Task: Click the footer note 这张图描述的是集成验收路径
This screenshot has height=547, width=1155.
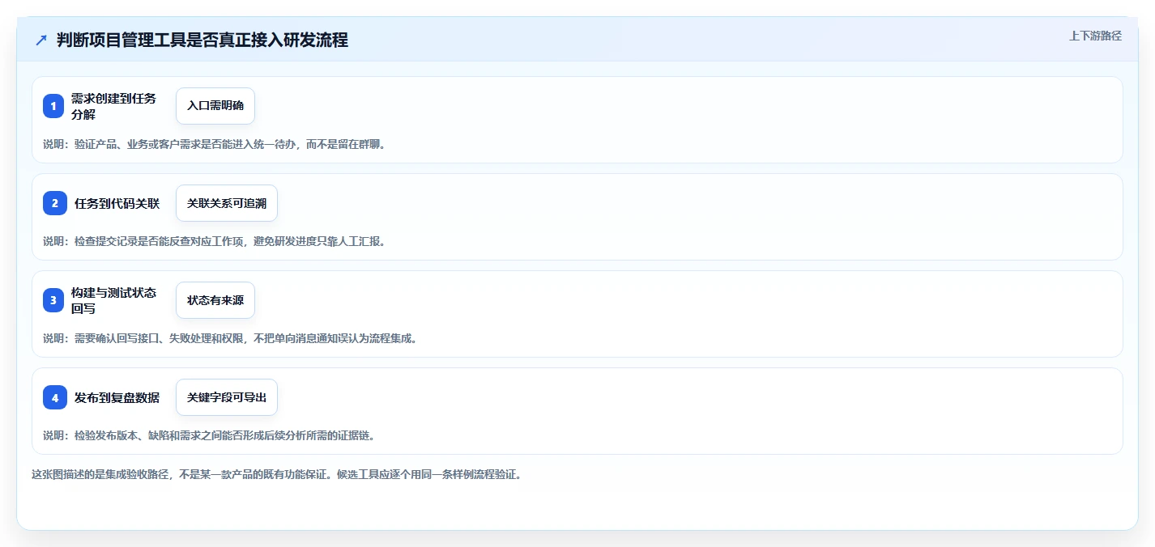Action: coord(276,474)
